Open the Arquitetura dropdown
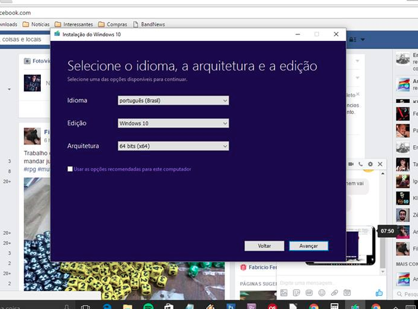This screenshot has height=309, width=418. (173, 146)
